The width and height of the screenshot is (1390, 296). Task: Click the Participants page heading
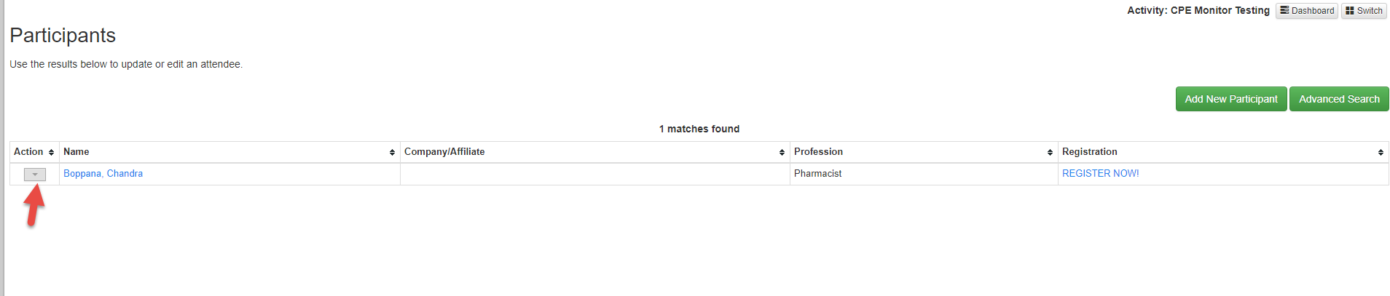pos(63,36)
